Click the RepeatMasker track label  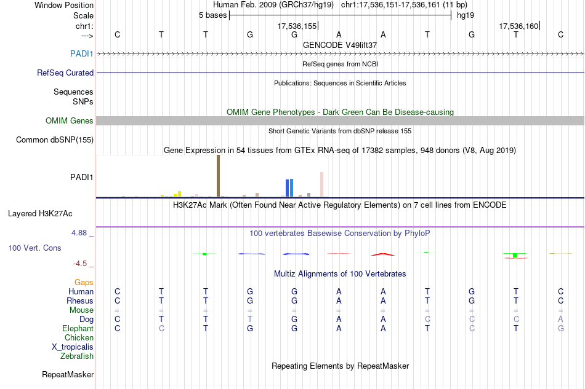click(68, 374)
